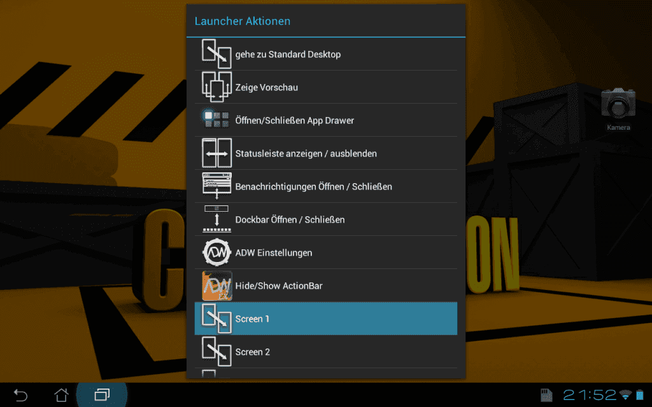
Task: Open the recent apps button
Action: point(102,394)
